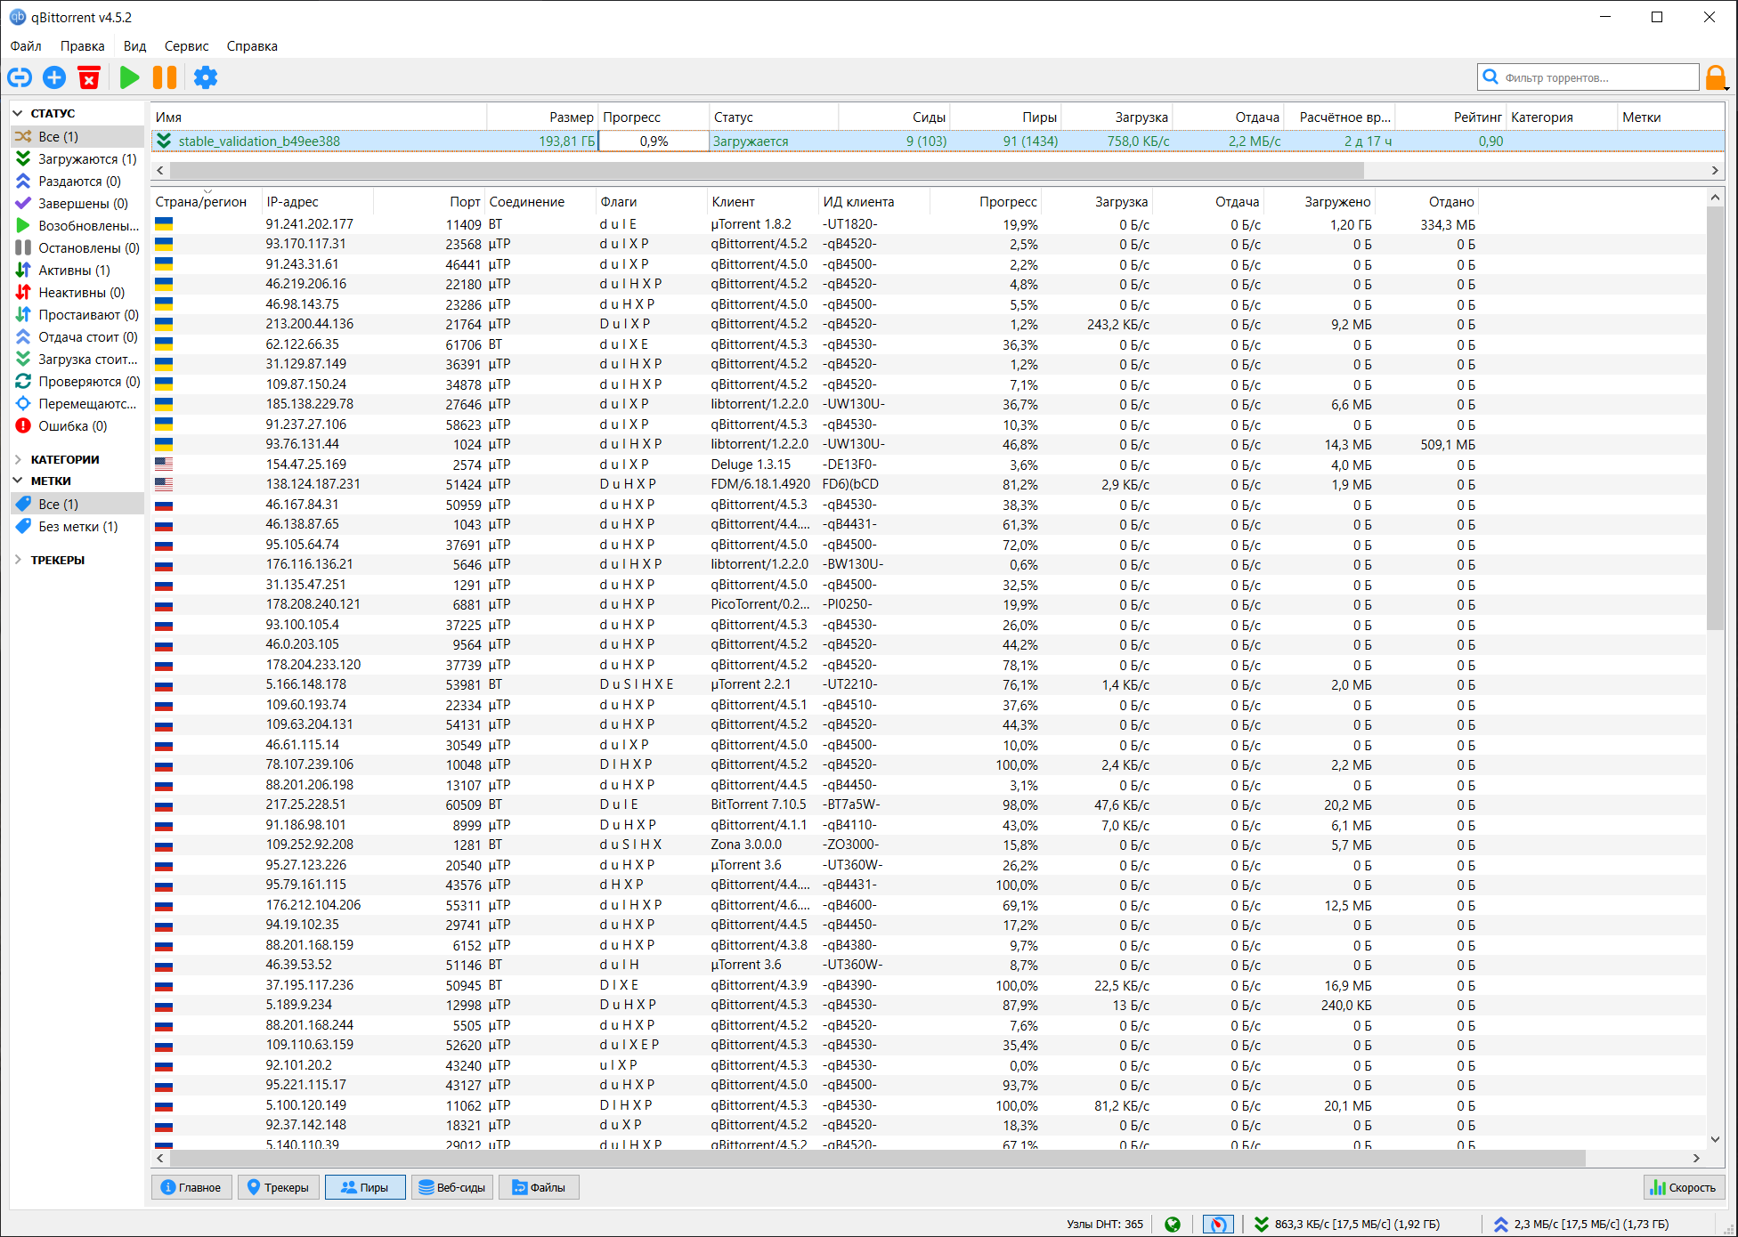Image resolution: width=1738 pixels, height=1237 pixels.
Task: Select the Загрузка стоит status filter
Action: pos(77,359)
